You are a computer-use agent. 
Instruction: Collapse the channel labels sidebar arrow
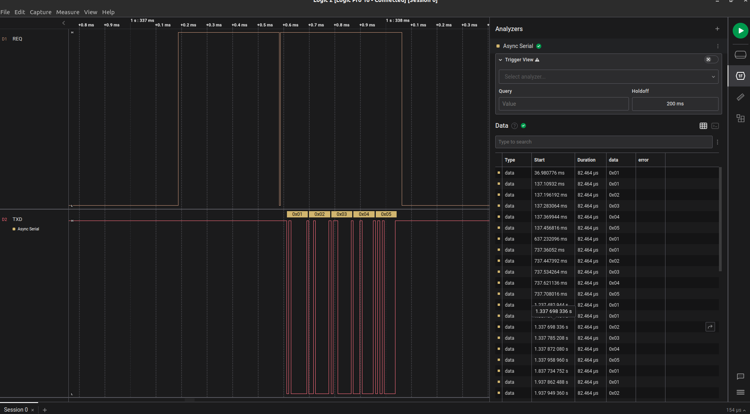click(64, 23)
